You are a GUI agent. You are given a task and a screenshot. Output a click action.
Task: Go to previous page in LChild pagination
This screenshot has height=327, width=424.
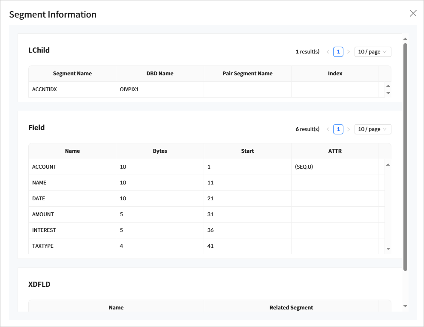tap(328, 52)
